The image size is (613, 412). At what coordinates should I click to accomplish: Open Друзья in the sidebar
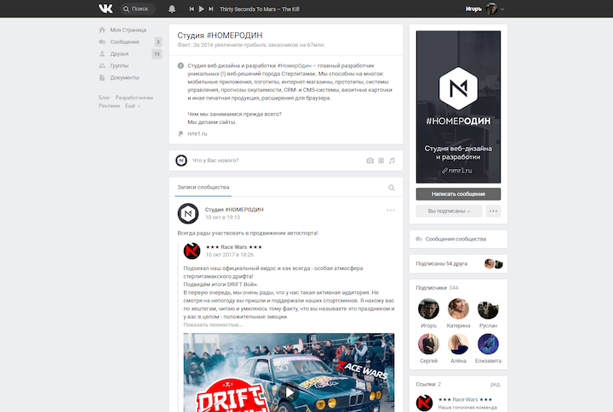(x=119, y=54)
